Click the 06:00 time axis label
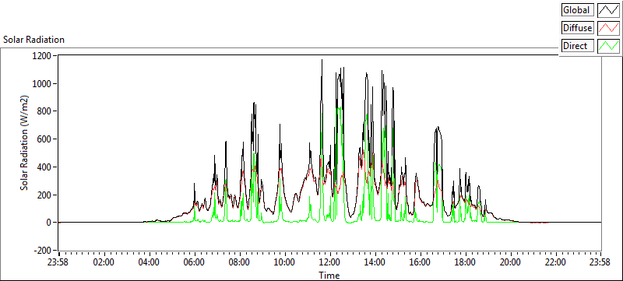 [194, 262]
